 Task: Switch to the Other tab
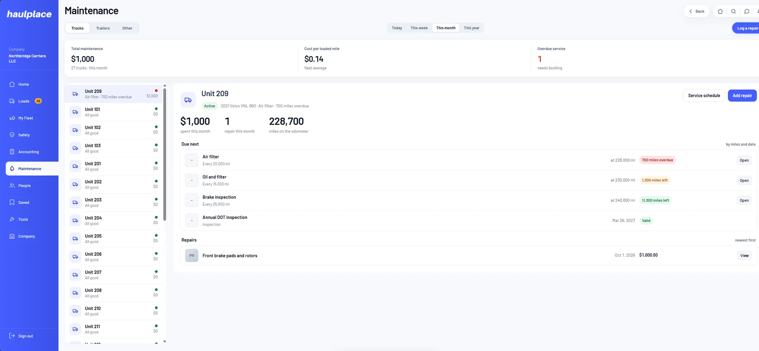pos(127,28)
